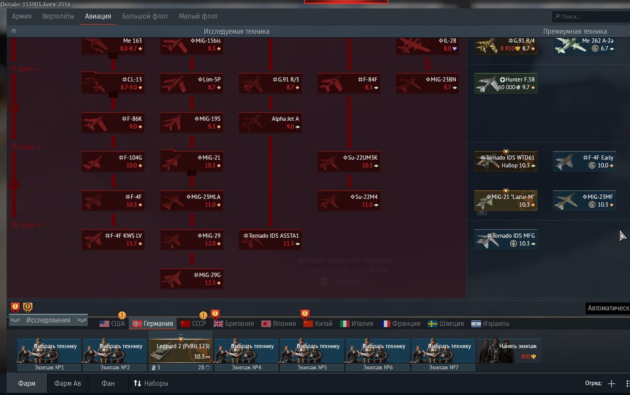Select the Фарм preset tab

tap(27, 383)
